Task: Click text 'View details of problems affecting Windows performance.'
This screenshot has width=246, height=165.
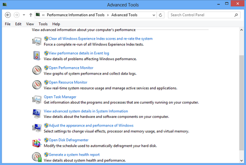Action: [90, 59]
